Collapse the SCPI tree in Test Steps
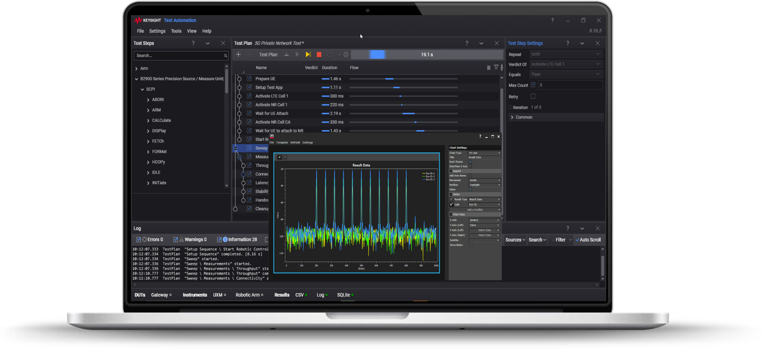This screenshot has height=349, width=763. click(x=142, y=89)
